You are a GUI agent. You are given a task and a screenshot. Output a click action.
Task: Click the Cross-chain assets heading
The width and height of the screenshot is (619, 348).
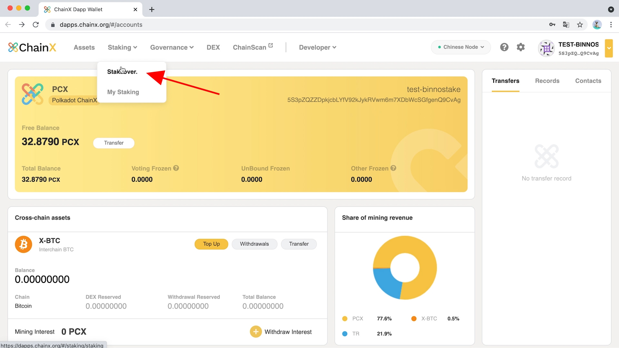point(43,218)
